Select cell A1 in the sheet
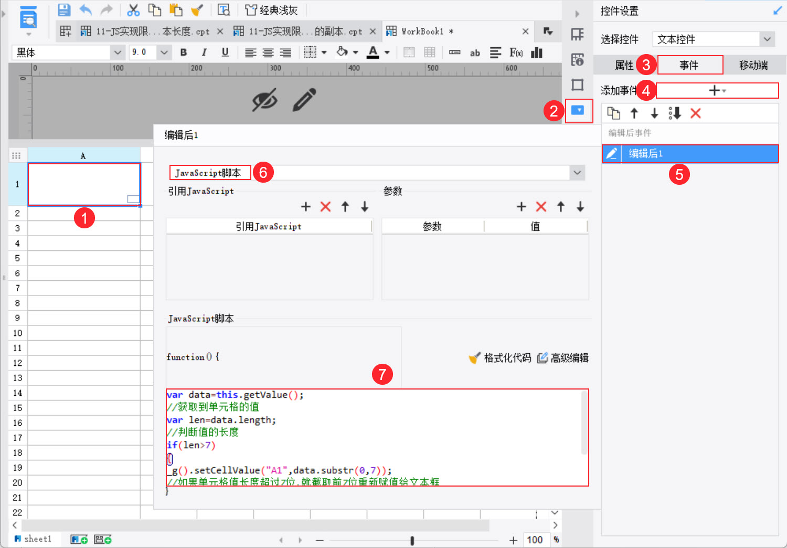This screenshot has height=548, width=787. (x=84, y=184)
